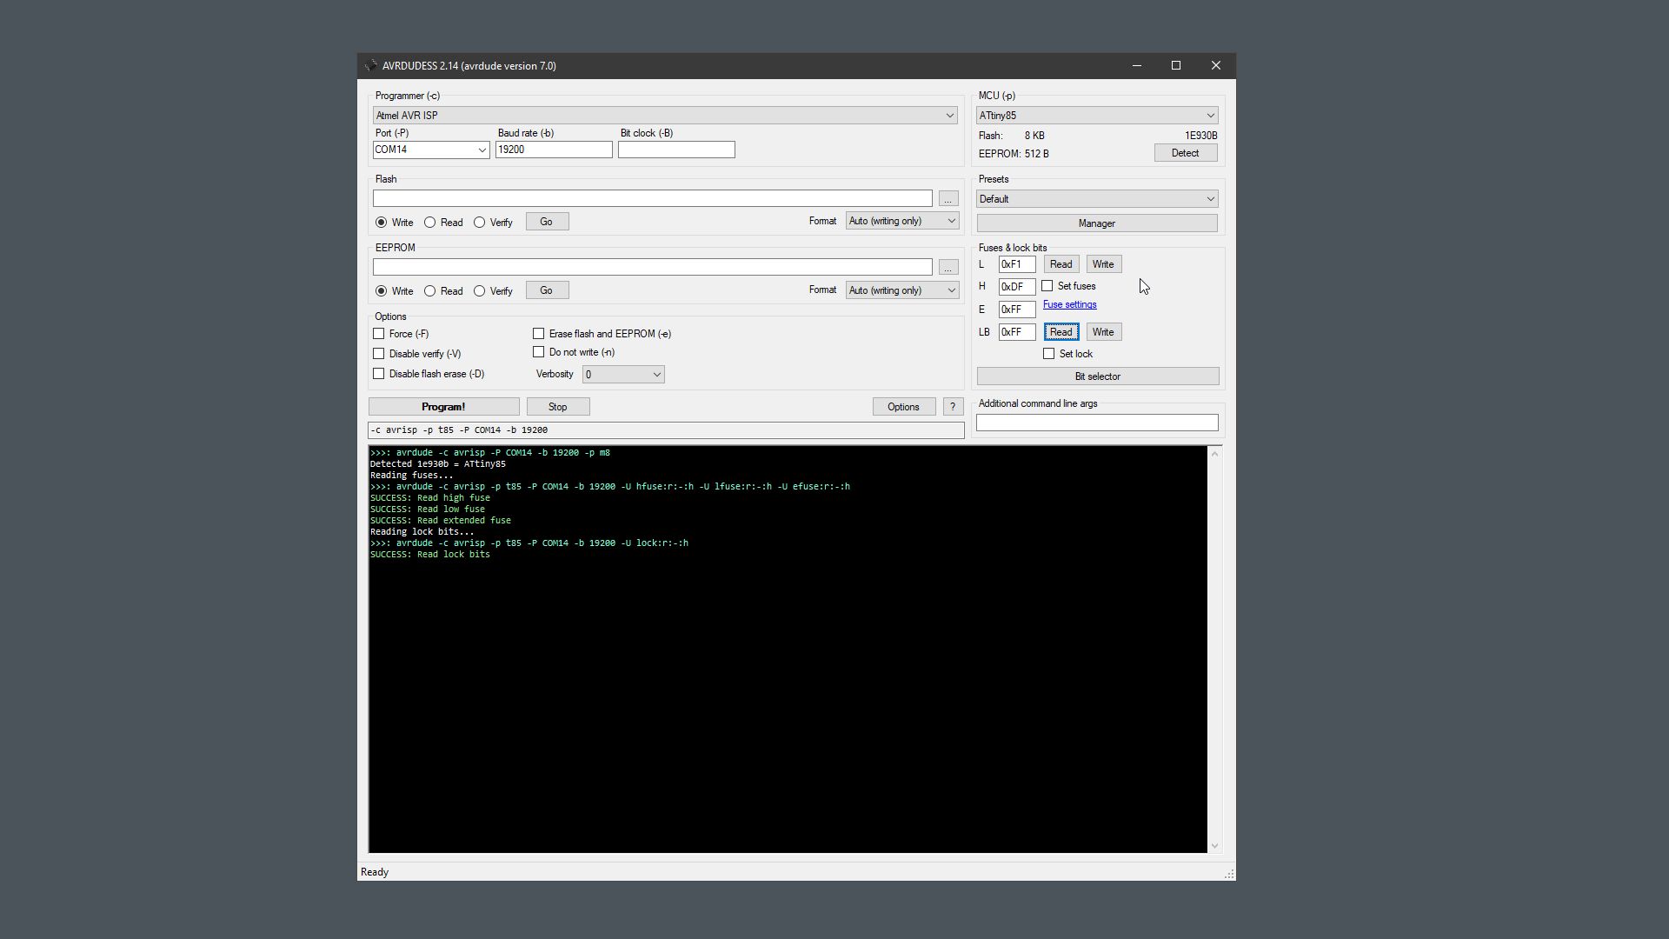1669x939 pixels.
Task: Open the Bit selector
Action: pos(1097,376)
